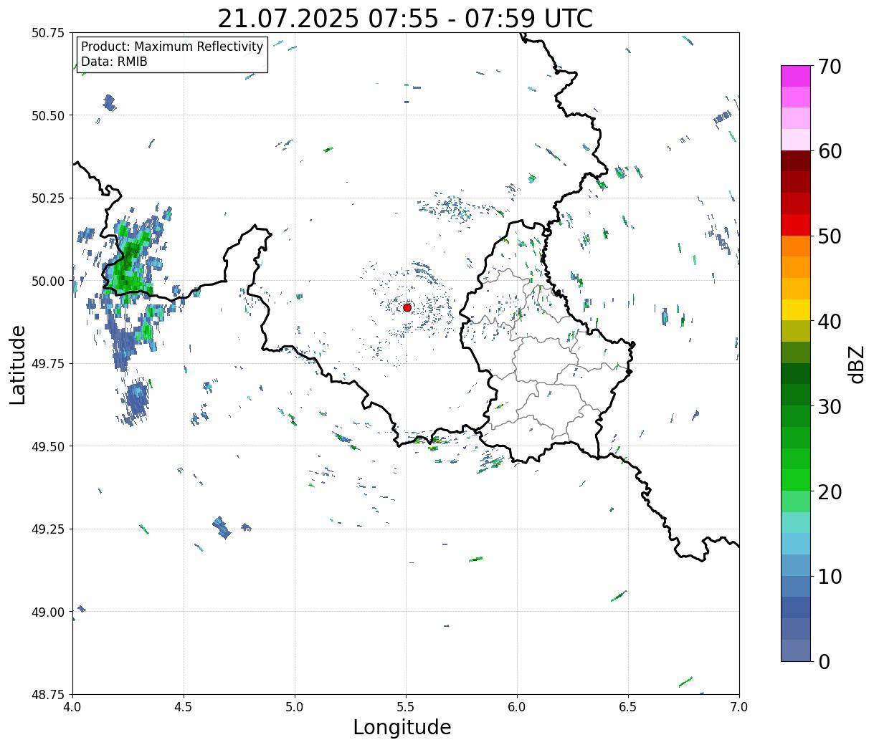Click the 'Product: Maximum Reflectivity' legend text
This screenshot has height=745, width=874.
(172, 47)
